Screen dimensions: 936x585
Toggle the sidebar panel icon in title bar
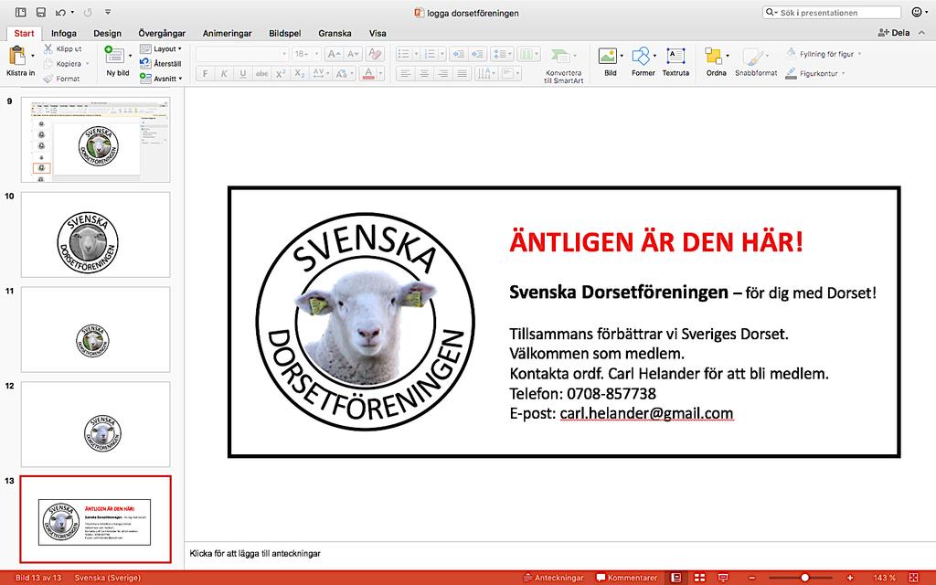[x=21, y=12]
